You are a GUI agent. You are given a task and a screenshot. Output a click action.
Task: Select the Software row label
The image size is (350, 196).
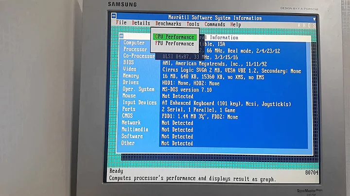(132, 136)
